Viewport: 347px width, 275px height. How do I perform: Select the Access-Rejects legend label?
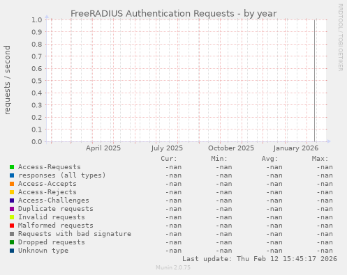tap(47, 192)
